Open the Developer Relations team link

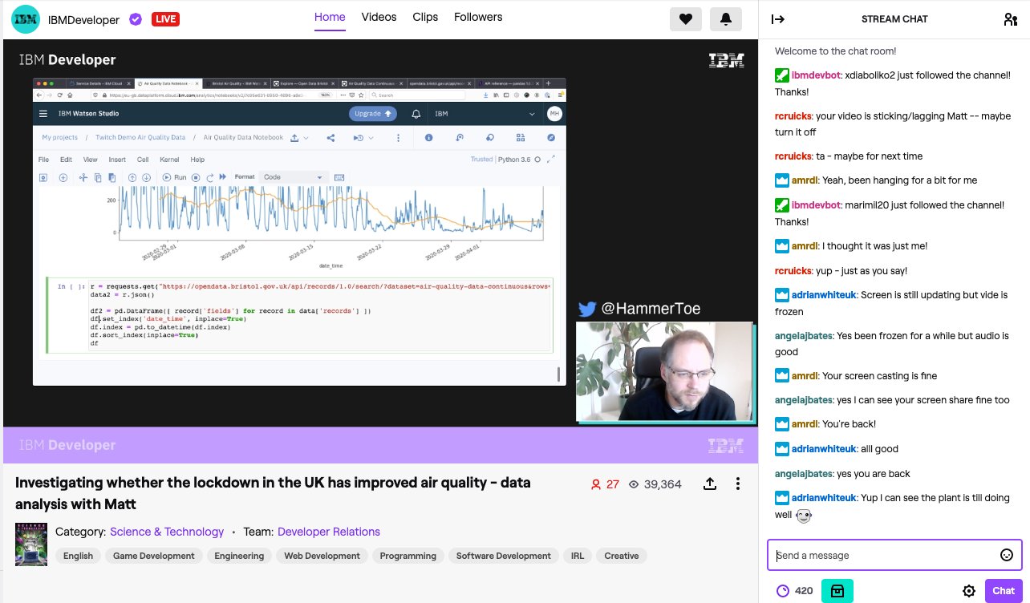click(x=329, y=532)
